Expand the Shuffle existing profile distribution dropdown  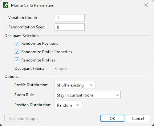pos(75,85)
